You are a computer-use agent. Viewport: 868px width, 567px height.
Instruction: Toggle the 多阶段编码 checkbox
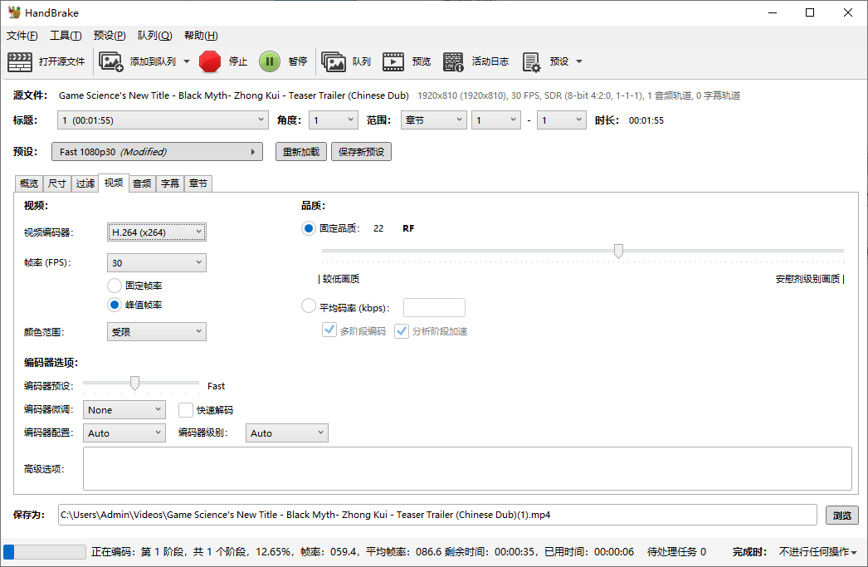click(x=329, y=330)
